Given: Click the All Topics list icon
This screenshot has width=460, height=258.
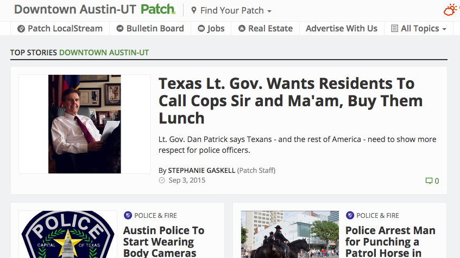Looking at the screenshot, I should [x=395, y=28].
